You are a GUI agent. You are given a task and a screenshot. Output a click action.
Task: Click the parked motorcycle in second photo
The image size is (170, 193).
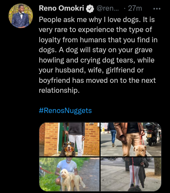[151, 133]
